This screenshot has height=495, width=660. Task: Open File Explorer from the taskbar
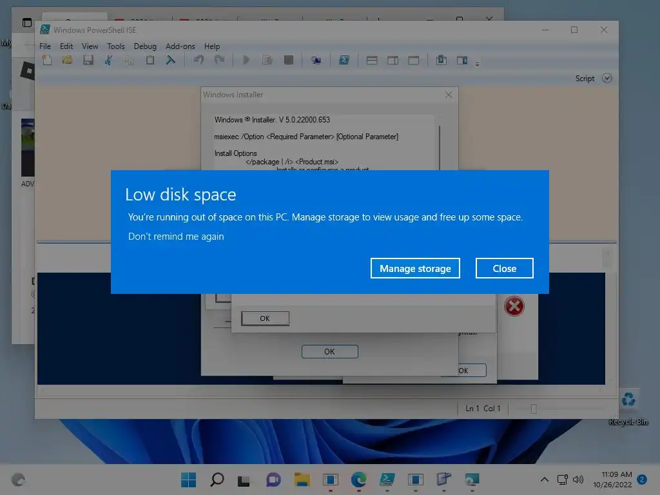click(x=302, y=480)
